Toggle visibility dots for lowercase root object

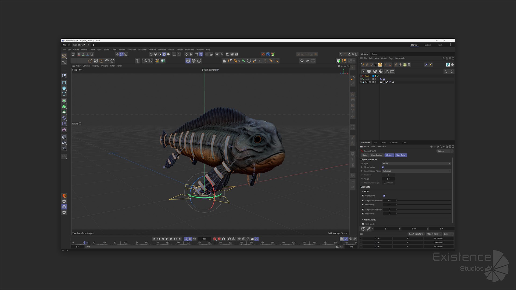pos(376,79)
